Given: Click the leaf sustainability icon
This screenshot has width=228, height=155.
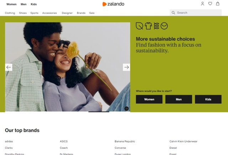Looking at the screenshot, I should [x=139, y=26].
